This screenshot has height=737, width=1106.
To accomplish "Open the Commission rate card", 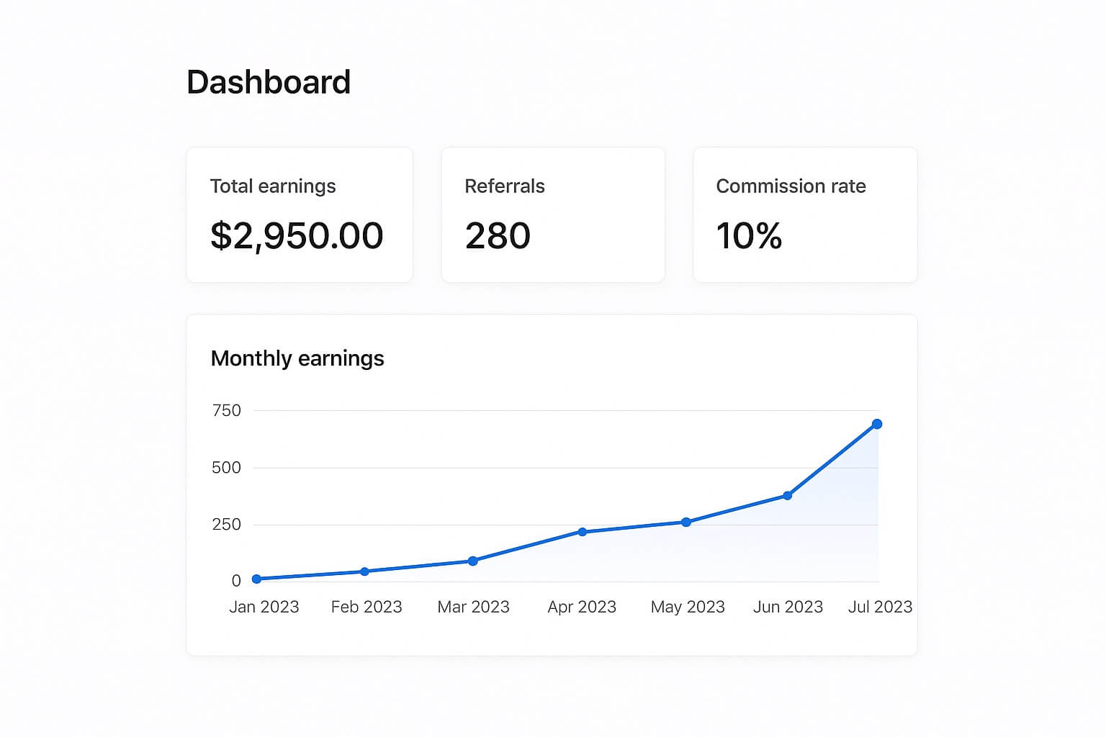I will tap(805, 214).
